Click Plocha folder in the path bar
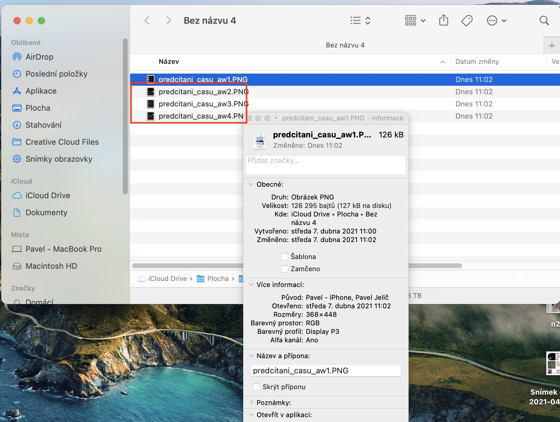 pos(213,278)
